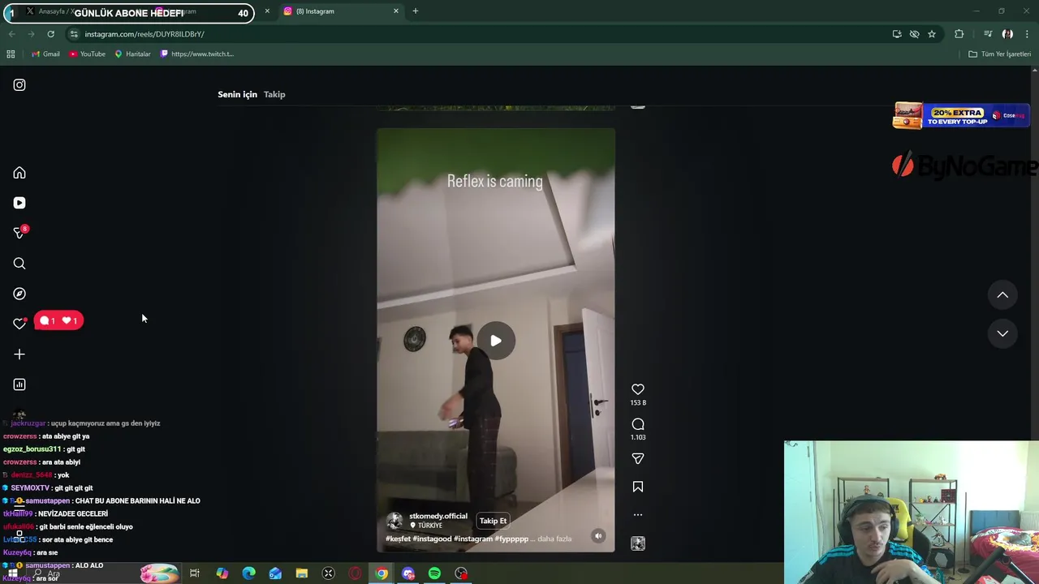Save the reel with bookmark icon

638,487
